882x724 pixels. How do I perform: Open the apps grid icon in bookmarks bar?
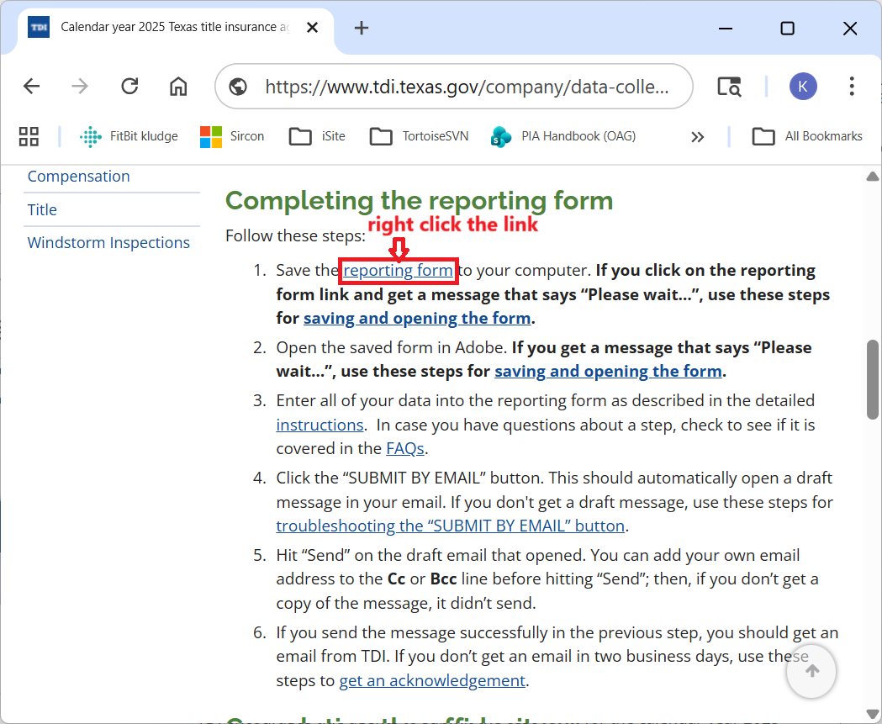pos(29,136)
